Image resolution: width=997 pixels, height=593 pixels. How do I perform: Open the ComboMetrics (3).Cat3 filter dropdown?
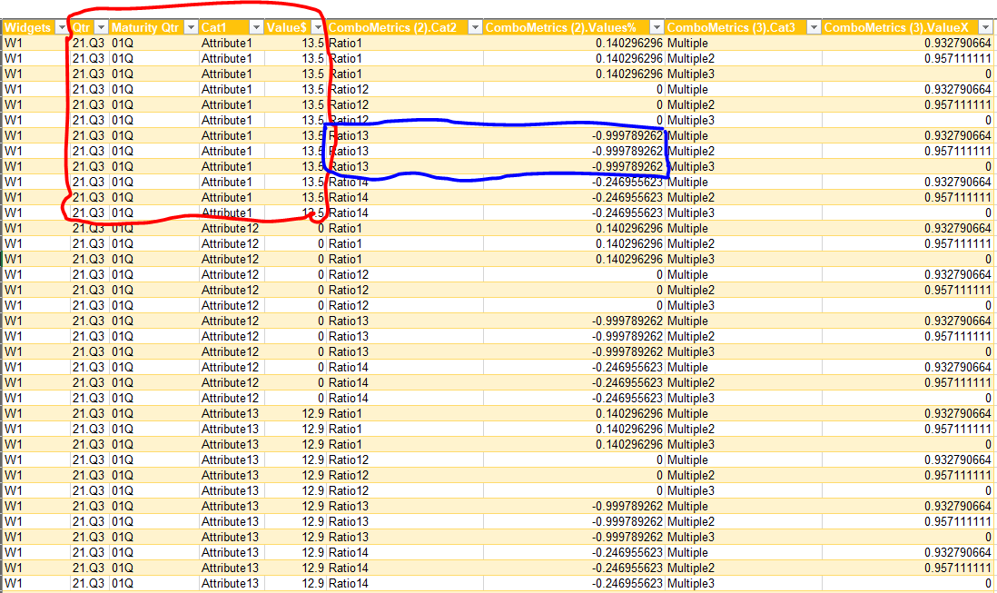tap(814, 27)
